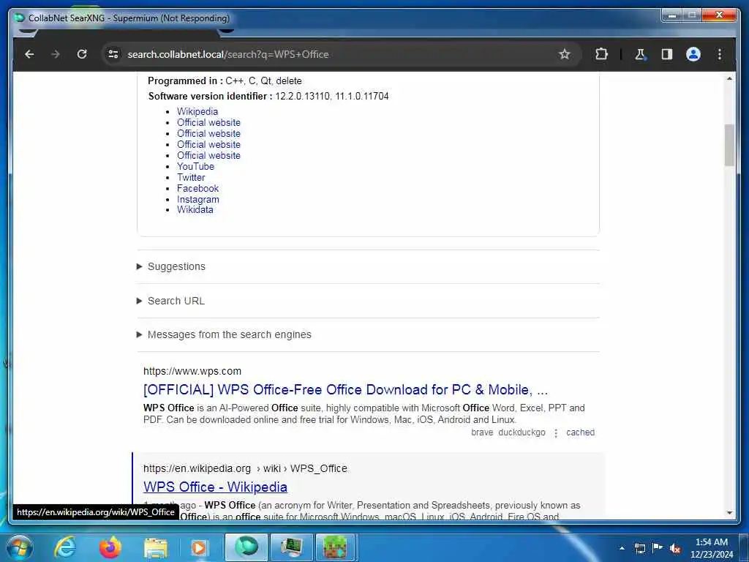Toggle the browser side panel

pos(667,54)
